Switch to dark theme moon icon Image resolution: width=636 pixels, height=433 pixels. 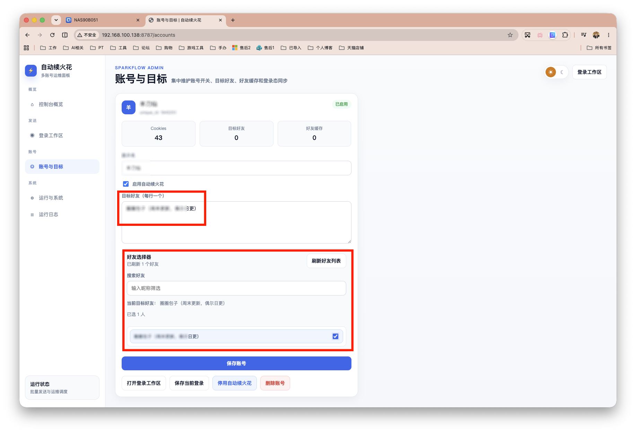tap(562, 72)
